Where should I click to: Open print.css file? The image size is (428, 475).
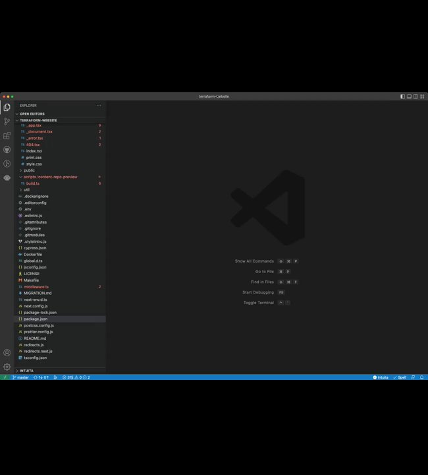click(x=60, y=158)
